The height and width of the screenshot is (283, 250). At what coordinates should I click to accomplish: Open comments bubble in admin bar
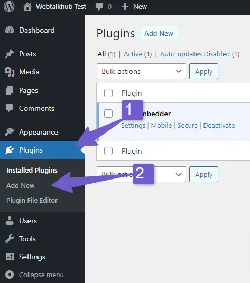[99, 7]
